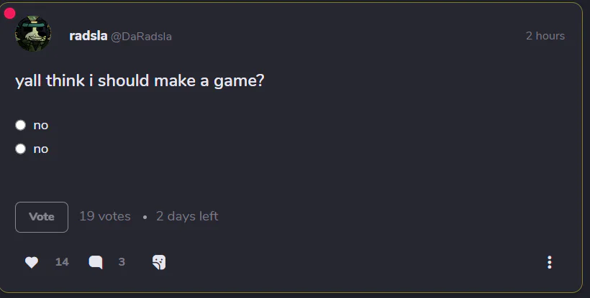Click the sticker reaction icon
This screenshot has width=590, height=298.
click(159, 262)
